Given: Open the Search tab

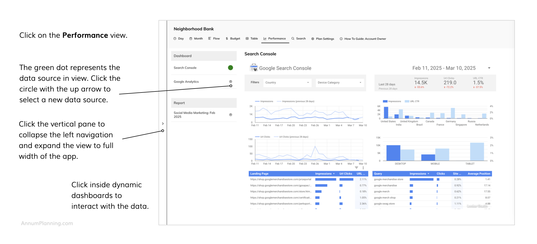Looking at the screenshot, I should (298, 39).
